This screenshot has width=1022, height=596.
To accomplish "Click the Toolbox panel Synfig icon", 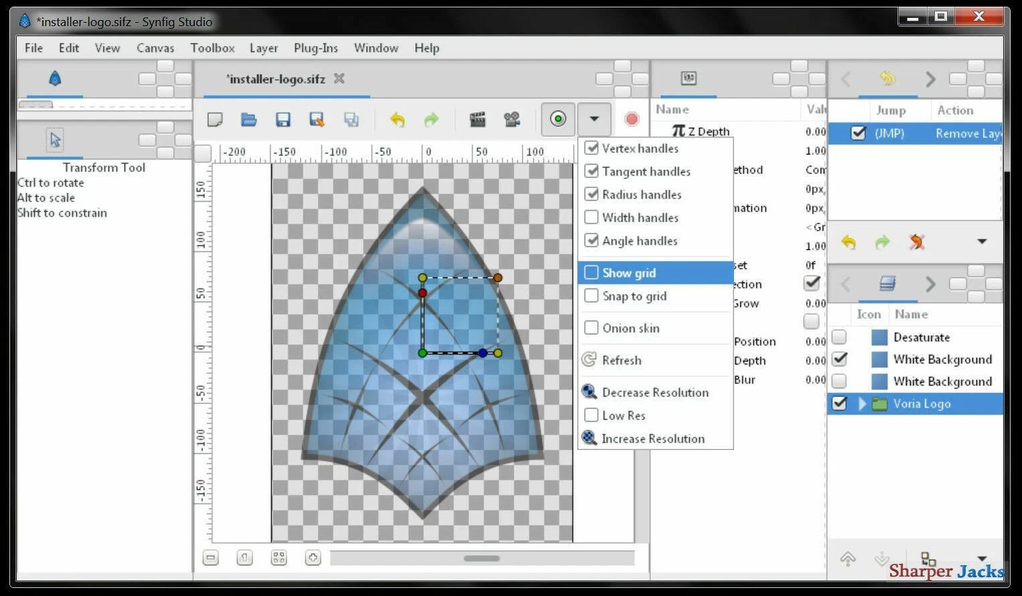I will [x=55, y=78].
